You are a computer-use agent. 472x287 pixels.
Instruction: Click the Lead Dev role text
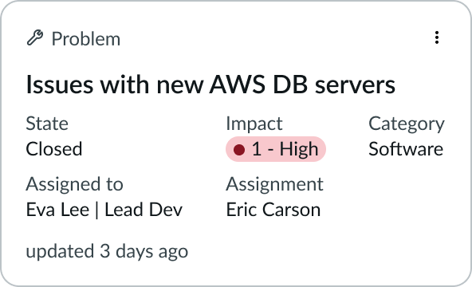click(x=144, y=210)
